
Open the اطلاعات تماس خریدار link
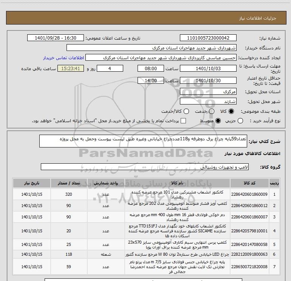(63, 58)
